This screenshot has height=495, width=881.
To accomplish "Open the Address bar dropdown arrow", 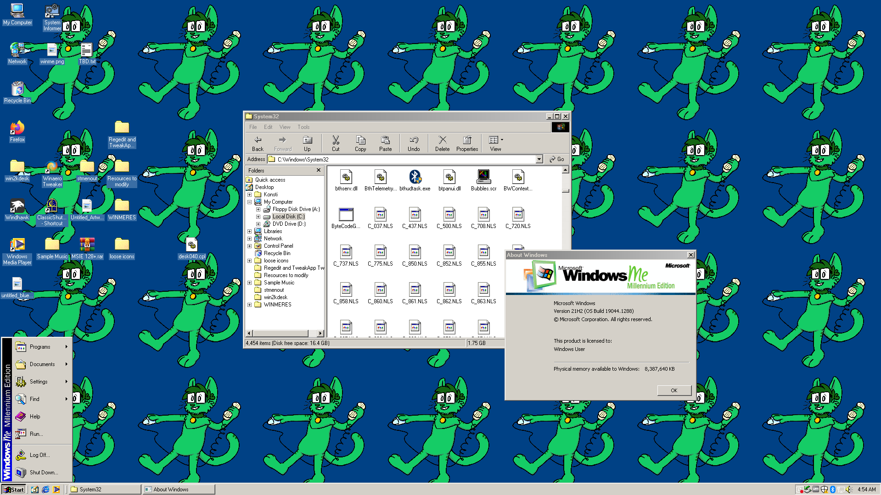I will point(539,159).
